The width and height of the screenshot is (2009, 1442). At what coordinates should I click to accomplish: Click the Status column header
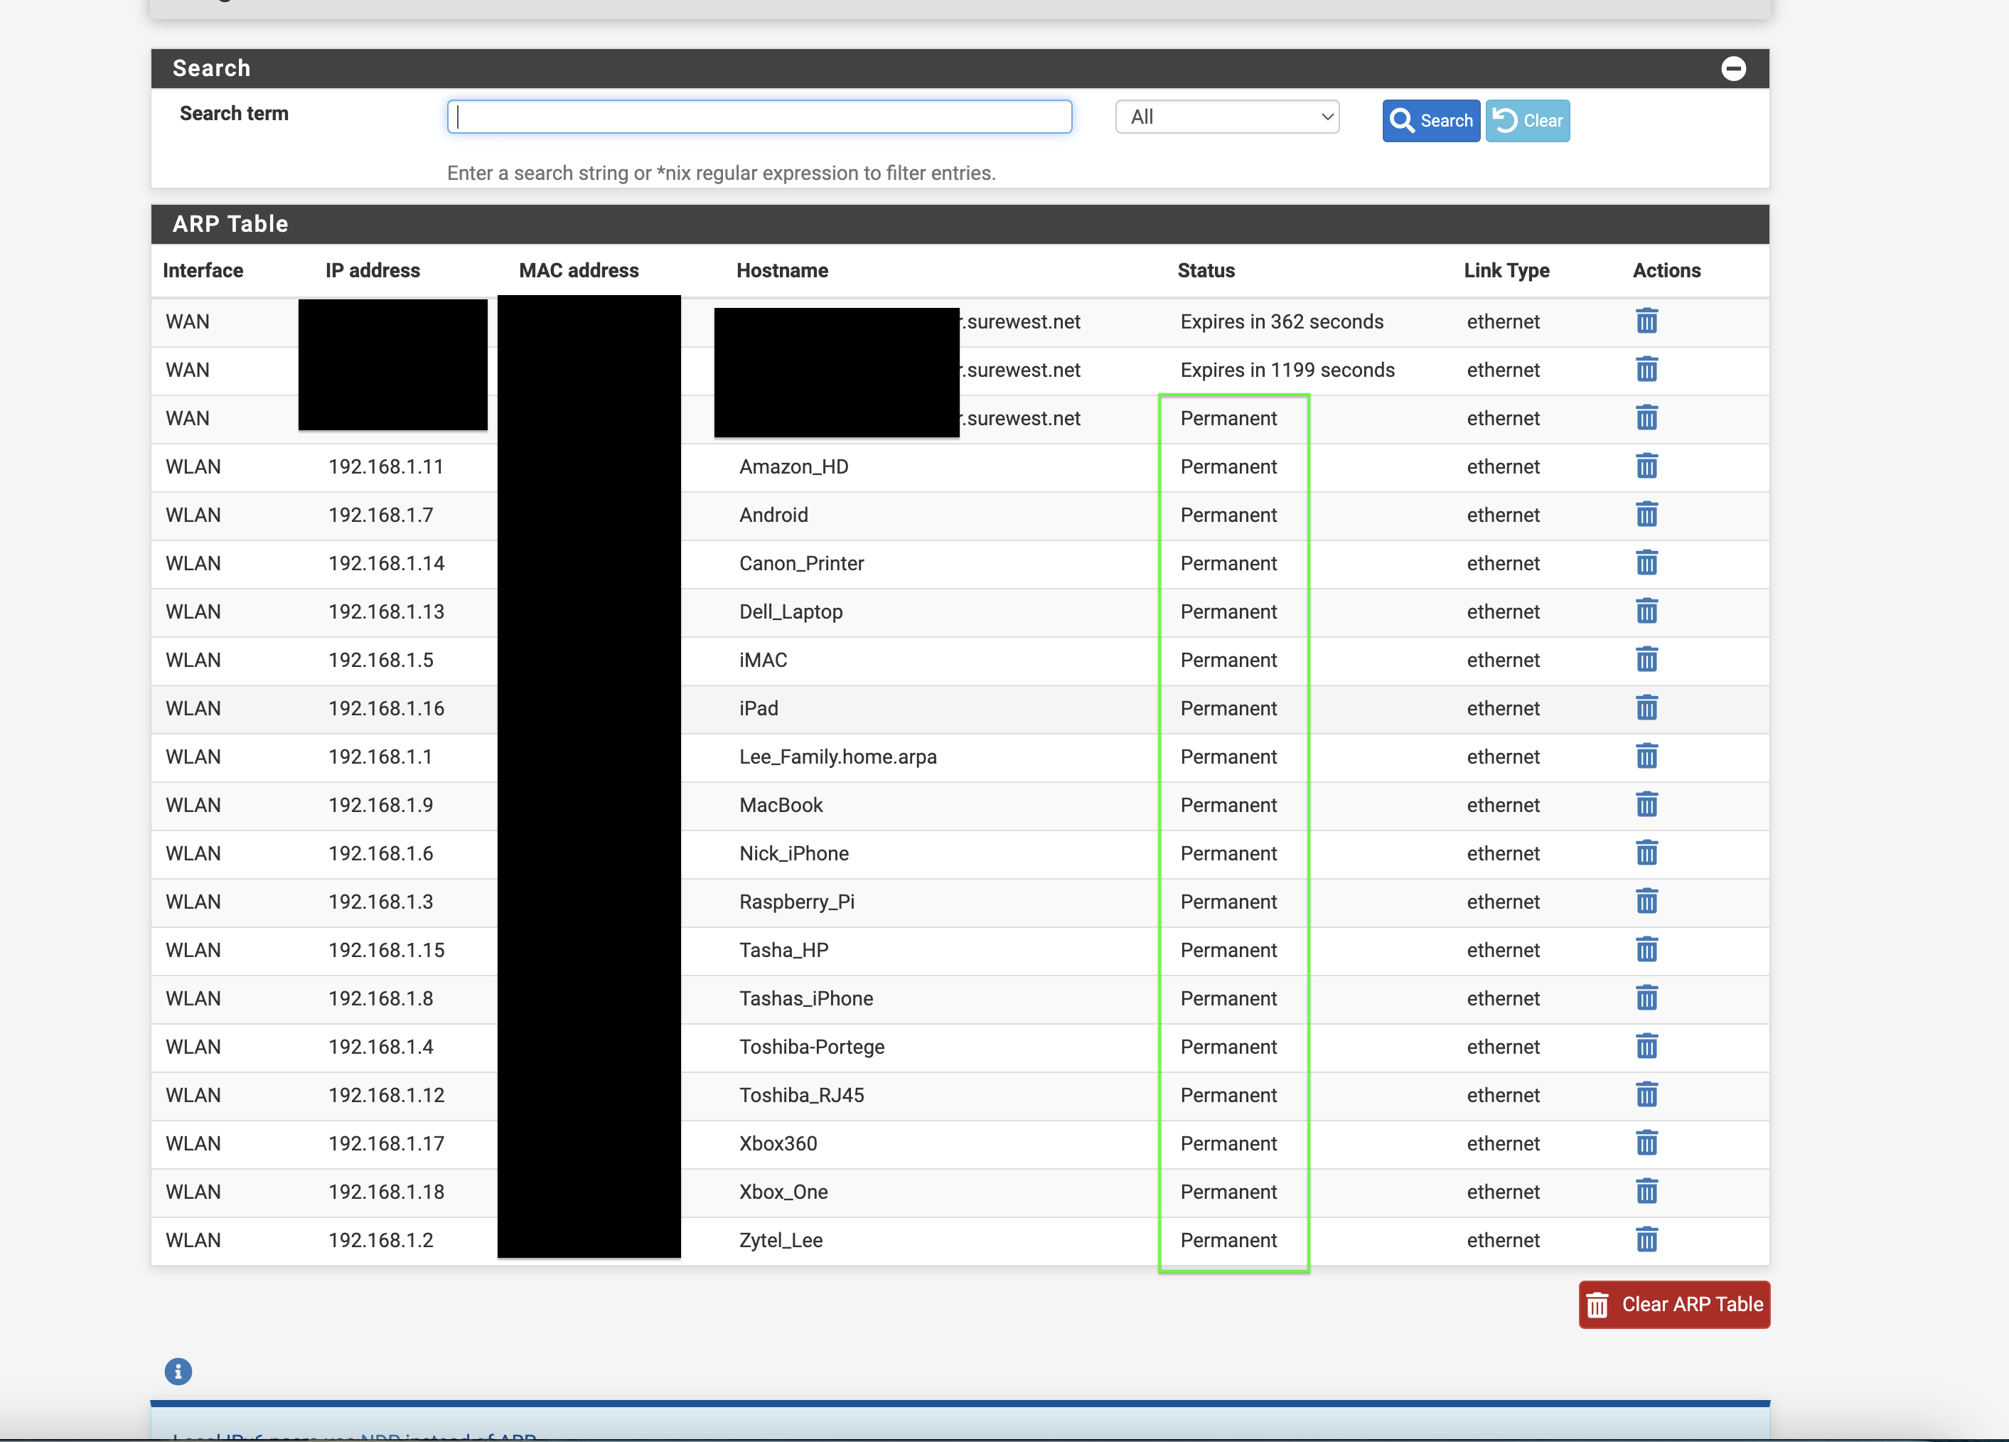[x=1206, y=270]
